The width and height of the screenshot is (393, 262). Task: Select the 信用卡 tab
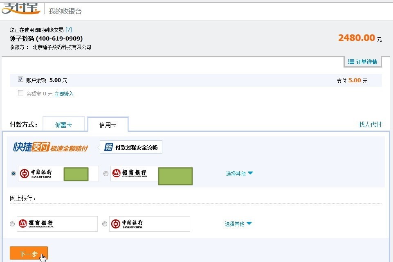coord(108,125)
